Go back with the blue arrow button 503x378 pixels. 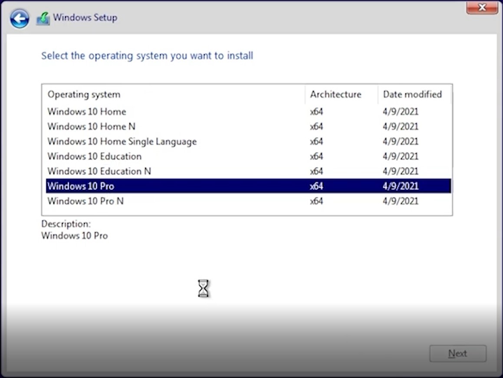pyautogui.click(x=20, y=18)
